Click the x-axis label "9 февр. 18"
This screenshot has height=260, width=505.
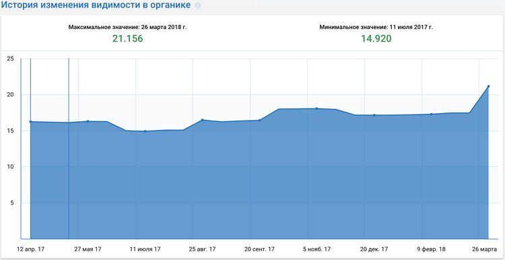(x=431, y=249)
